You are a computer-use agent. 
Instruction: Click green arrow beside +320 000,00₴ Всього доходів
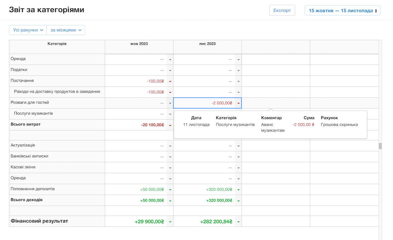pyautogui.click(x=238, y=201)
